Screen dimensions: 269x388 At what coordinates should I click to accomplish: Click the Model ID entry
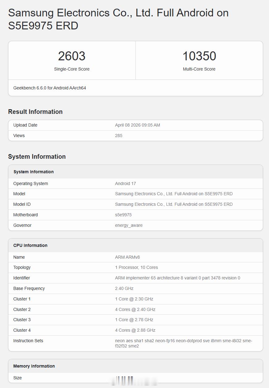(173, 204)
